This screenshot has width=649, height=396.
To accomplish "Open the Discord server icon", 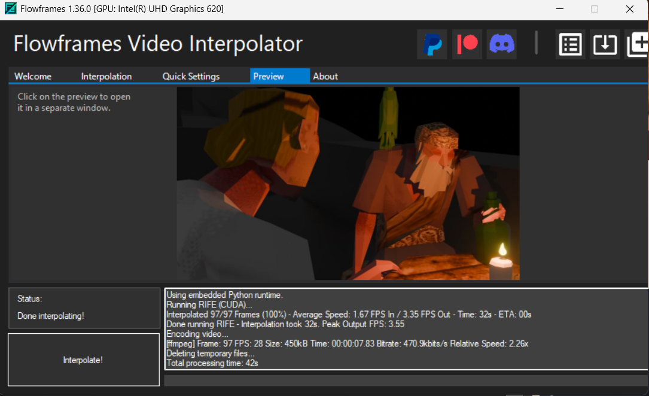I will 502,44.
